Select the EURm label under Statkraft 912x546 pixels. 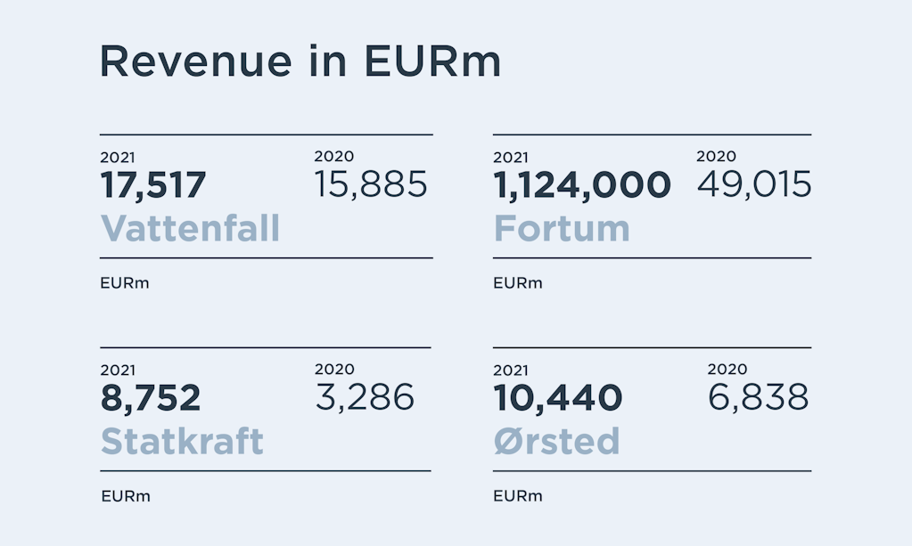point(126,496)
